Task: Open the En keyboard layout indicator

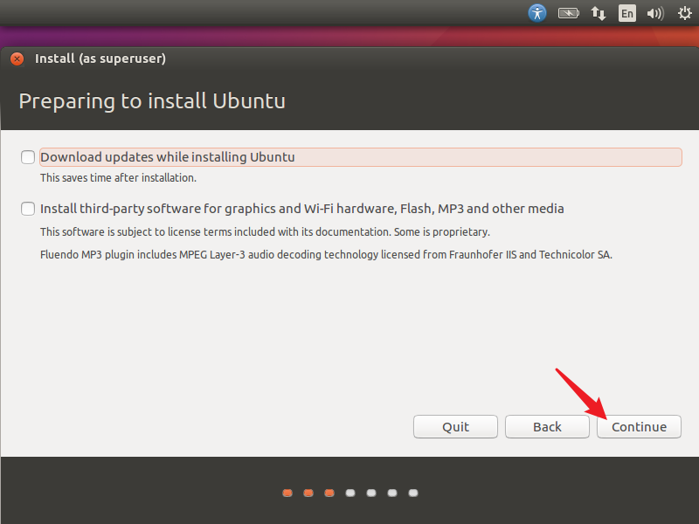Action: pyautogui.click(x=626, y=13)
